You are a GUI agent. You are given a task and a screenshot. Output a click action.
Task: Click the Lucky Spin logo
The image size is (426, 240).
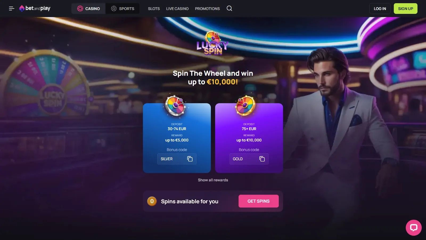pyautogui.click(x=213, y=43)
